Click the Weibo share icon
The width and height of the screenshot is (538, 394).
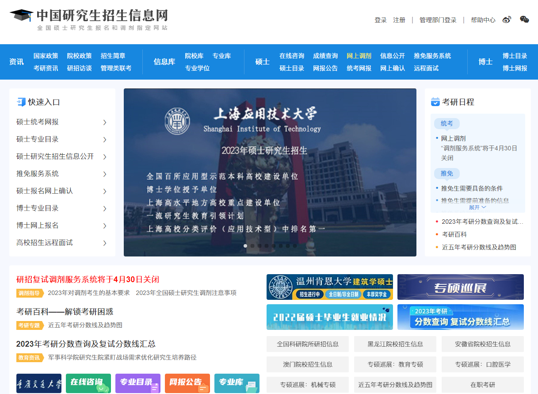point(507,19)
